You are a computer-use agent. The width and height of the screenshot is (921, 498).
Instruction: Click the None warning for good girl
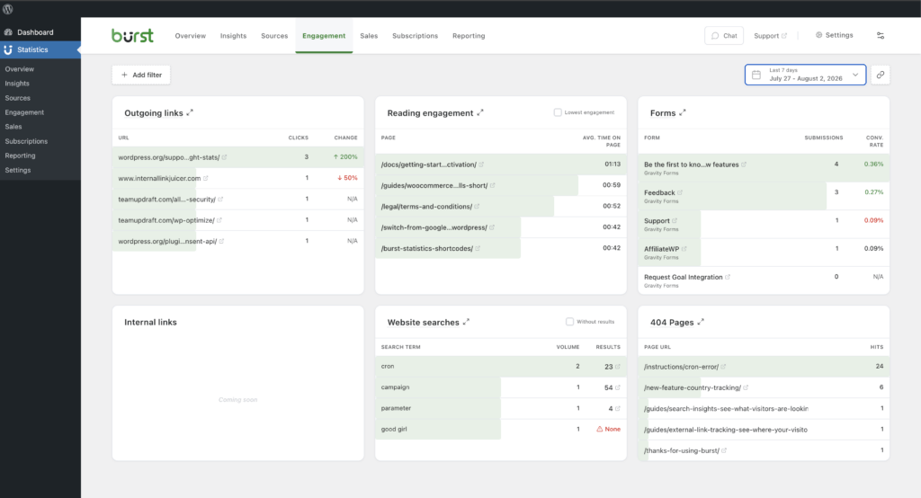pyautogui.click(x=609, y=430)
